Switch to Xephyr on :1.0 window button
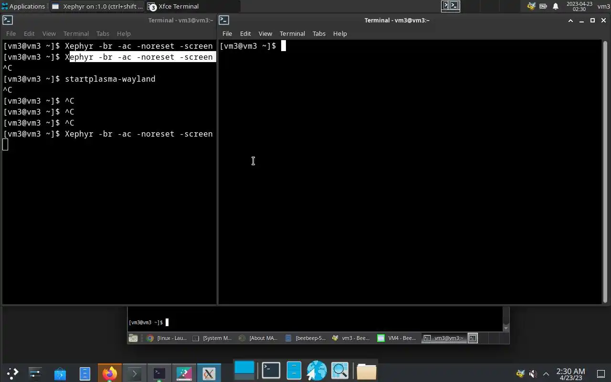Screen dimensions: 611x382 97,6
